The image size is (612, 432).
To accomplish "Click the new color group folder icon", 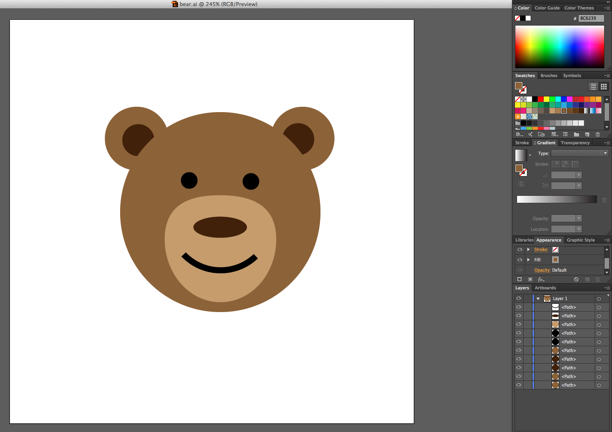I will tap(576, 134).
